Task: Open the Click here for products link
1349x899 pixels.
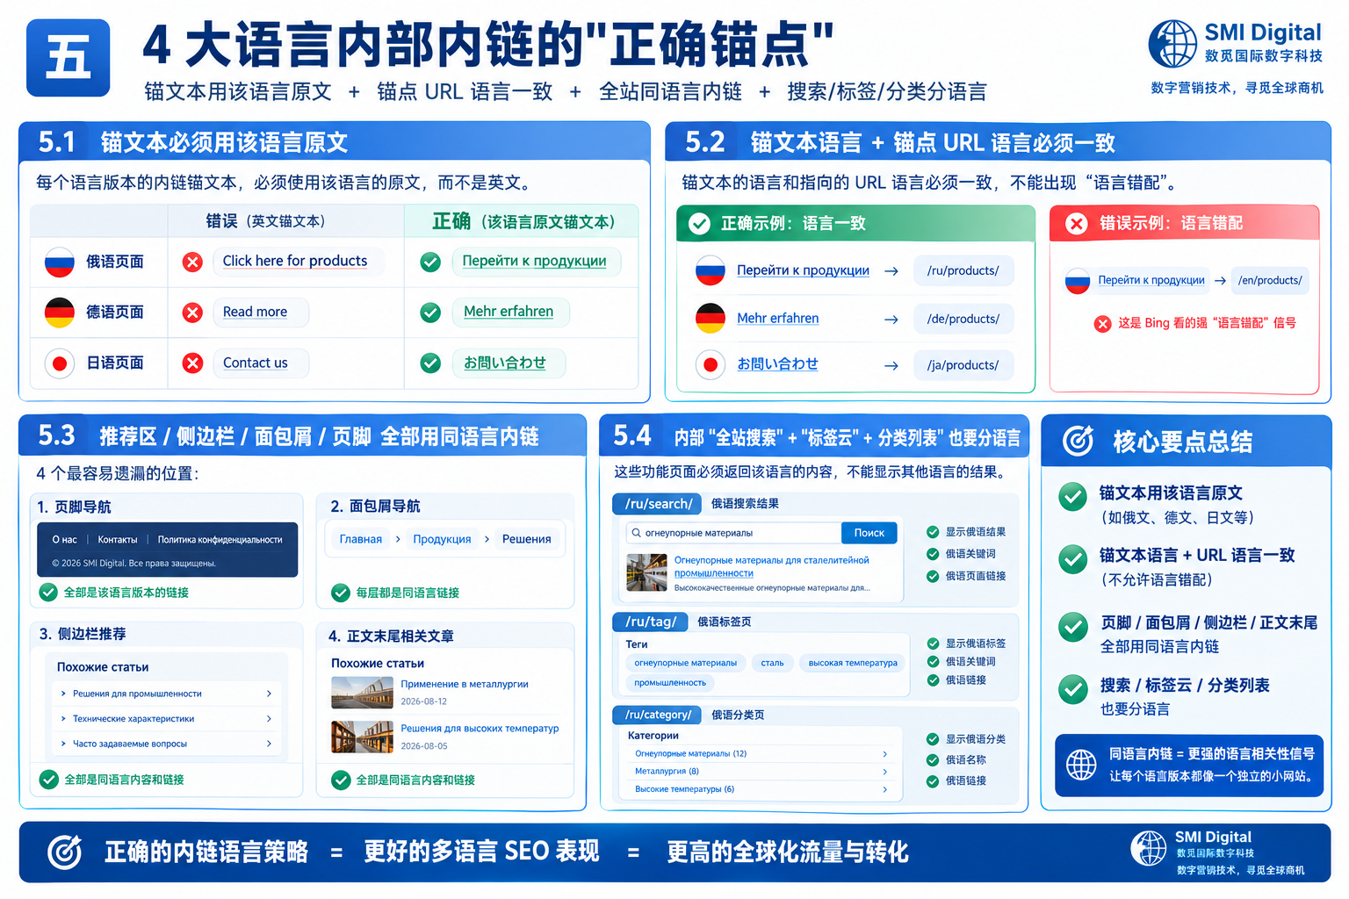Action: (x=295, y=261)
